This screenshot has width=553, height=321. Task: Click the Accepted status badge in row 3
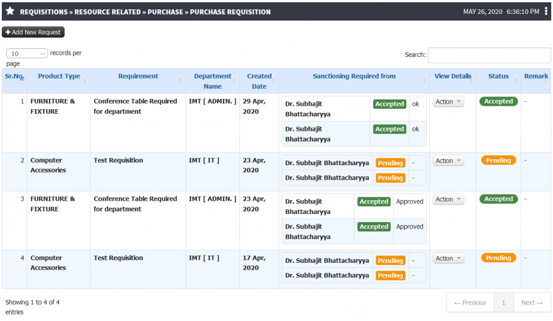pos(498,199)
